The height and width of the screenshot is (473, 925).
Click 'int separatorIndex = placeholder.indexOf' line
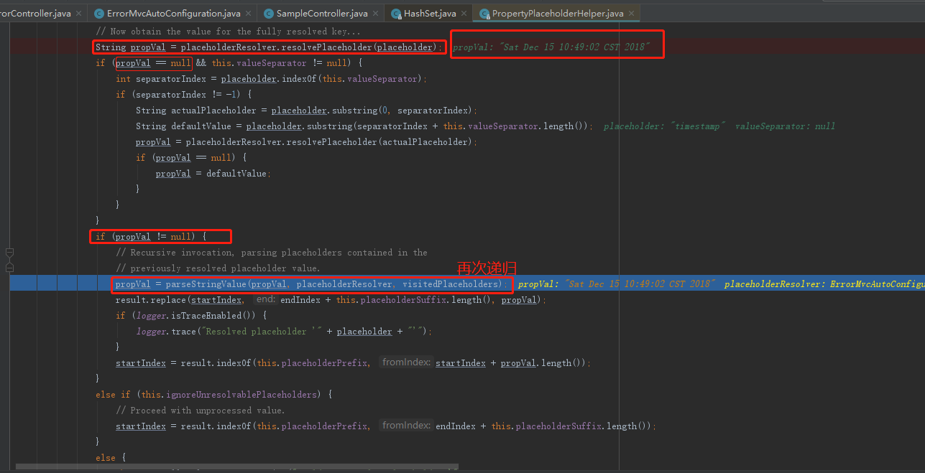(272, 79)
